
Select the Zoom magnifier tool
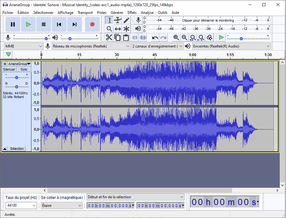pyautogui.click(x=109, y=29)
